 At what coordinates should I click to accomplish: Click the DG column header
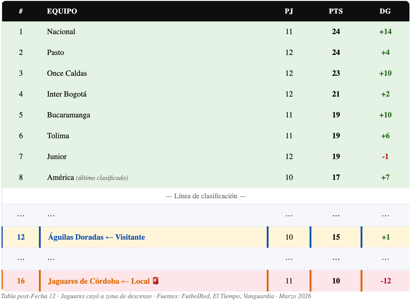pyautogui.click(x=385, y=11)
